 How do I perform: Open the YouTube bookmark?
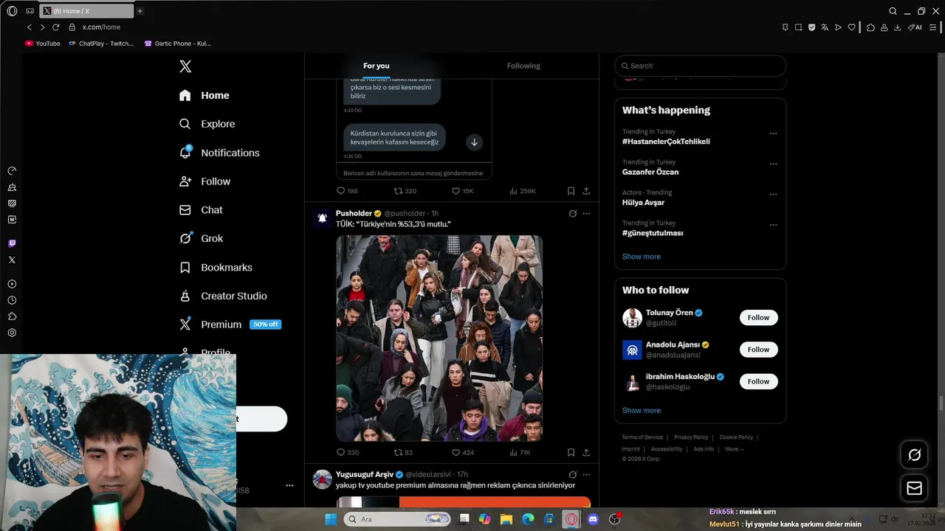pyautogui.click(x=43, y=44)
